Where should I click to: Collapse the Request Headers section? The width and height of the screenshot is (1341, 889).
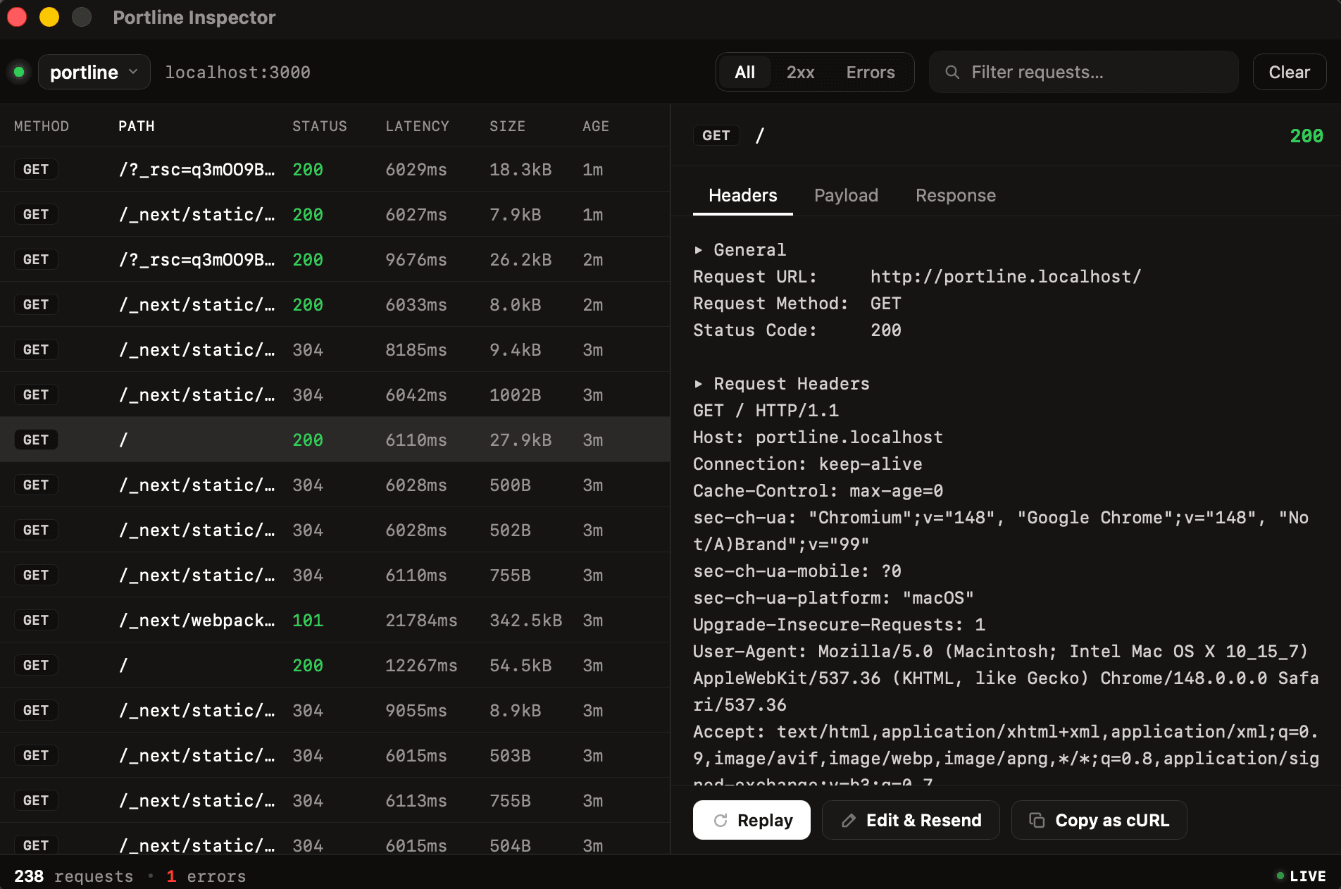(x=781, y=383)
